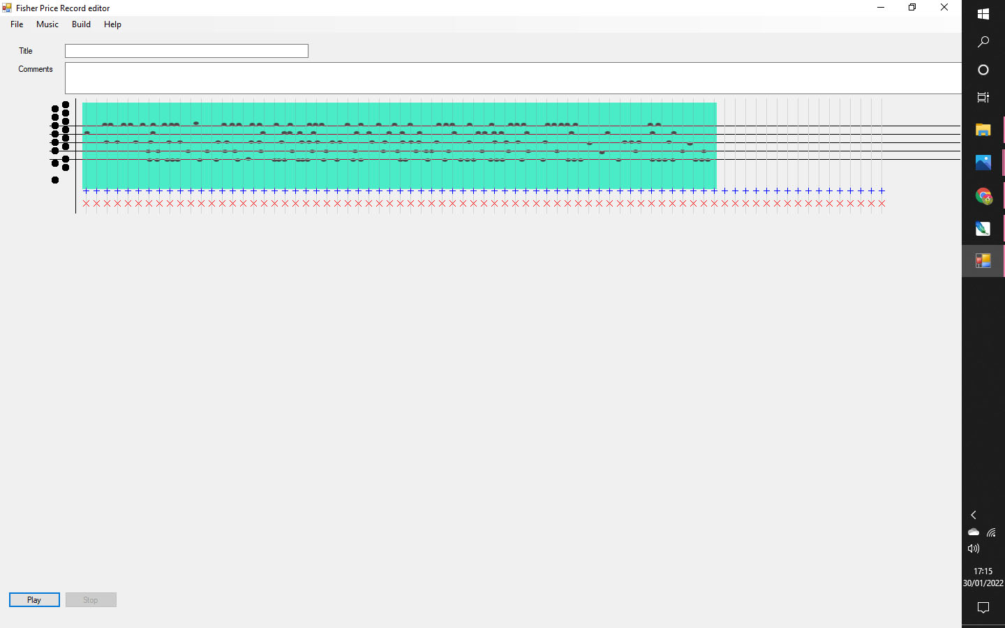This screenshot has height=628, width=1005.
Task: Minimize the Fisher Price Record editor window
Action: click(x=881, y=8)
